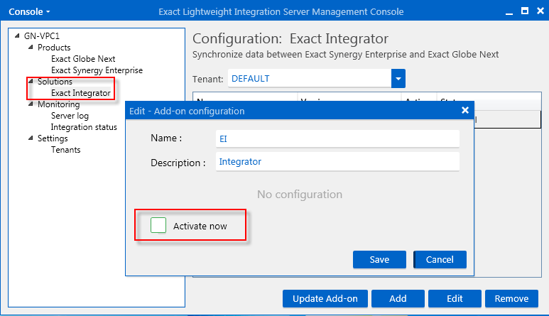549x316 pixels.
Task: Open the Tenant dropdown arrow
Action: [x=398, y=78]
